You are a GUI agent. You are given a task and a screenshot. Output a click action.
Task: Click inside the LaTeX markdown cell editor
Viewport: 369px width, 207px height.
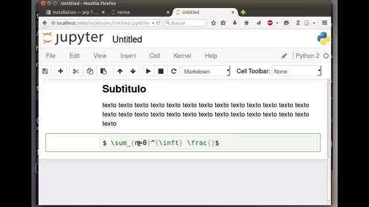click(x=209, y=143)
